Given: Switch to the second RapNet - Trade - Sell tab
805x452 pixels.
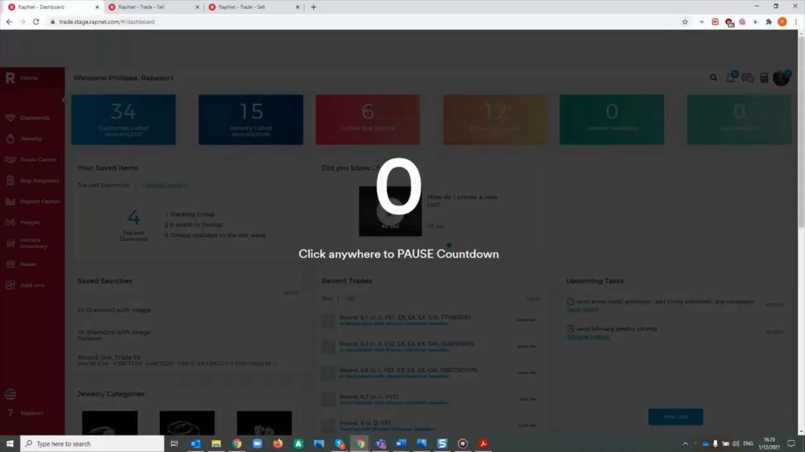Looking at the screenshot, I should click(x=153, y=7).
